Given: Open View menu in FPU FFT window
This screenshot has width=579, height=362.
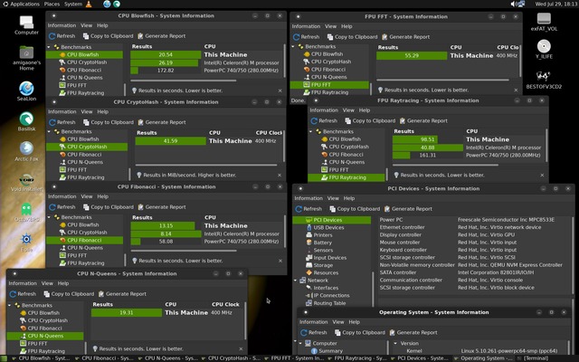Looking at the screenshot, I should [330, 26].
